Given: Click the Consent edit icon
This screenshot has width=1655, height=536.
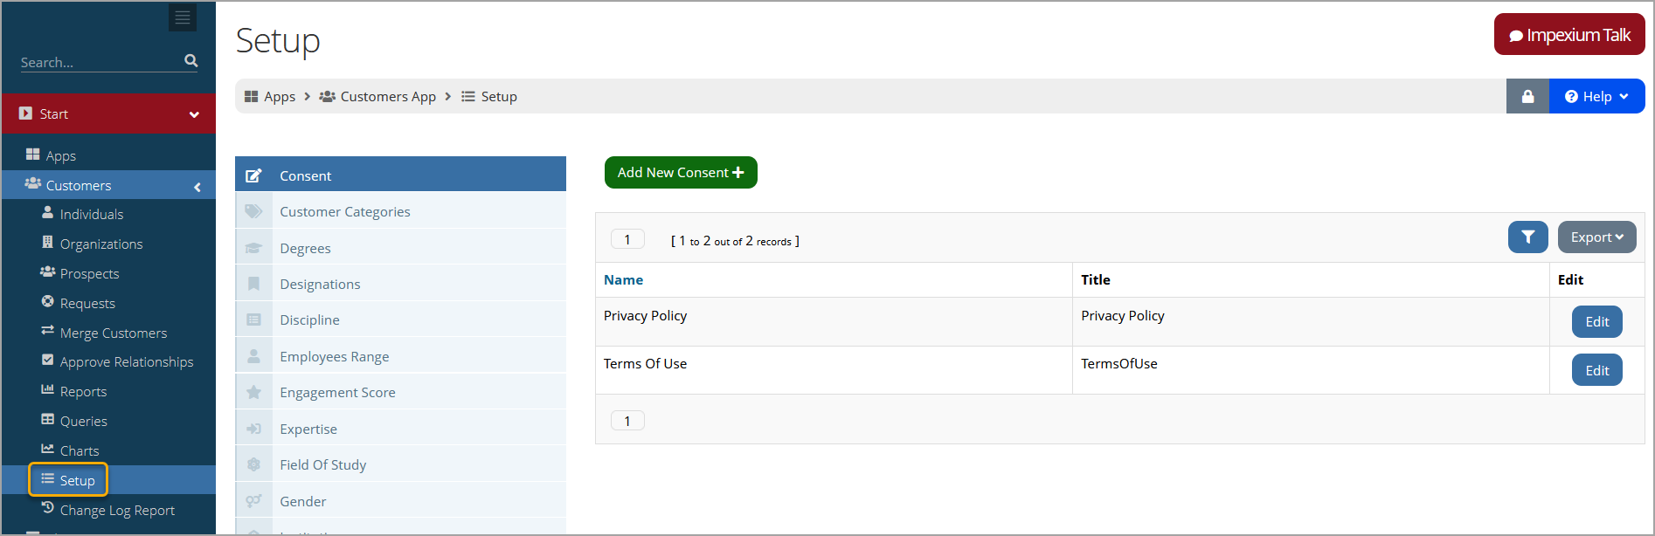Looking at the screenshot, I should (253, 175).
